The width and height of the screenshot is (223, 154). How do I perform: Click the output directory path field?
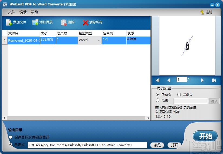pyautogui.click(x=87, y=145)
